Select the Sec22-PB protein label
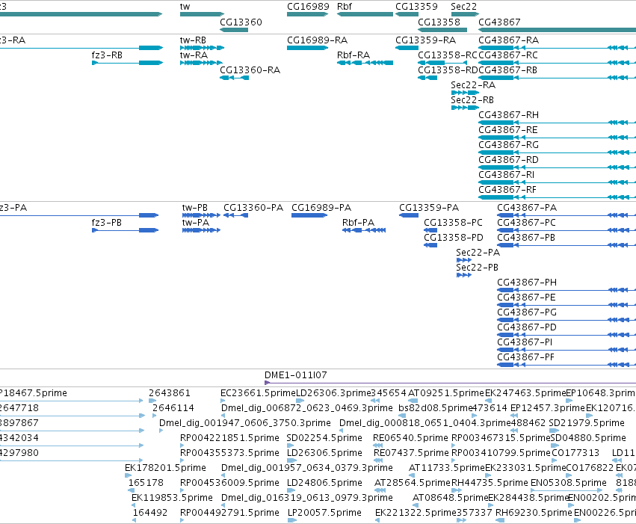 click(x=477, y=268)
